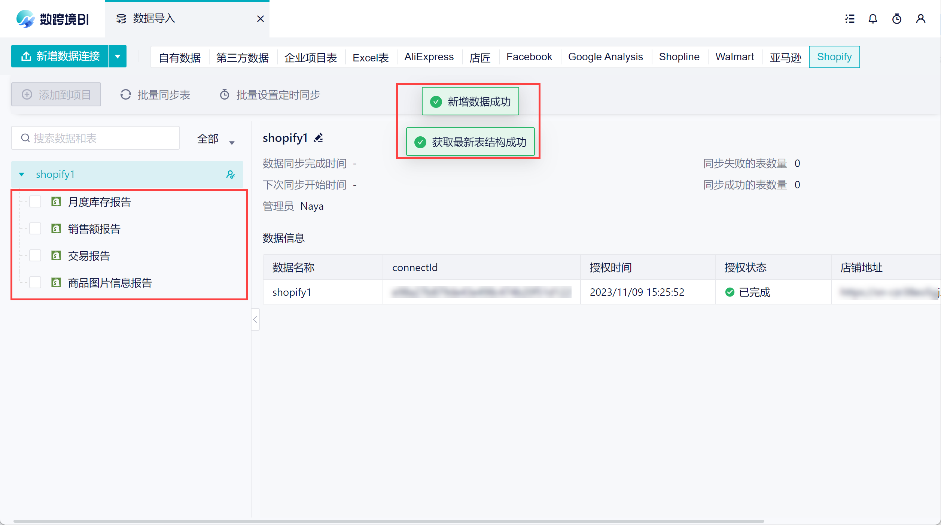Tick the 销售额报告 checkbox
Image resolution: width=941 pixels, height=525 pixels.
point(35,229)
